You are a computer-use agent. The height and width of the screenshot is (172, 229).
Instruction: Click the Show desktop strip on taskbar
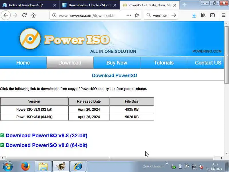[227, 167]
